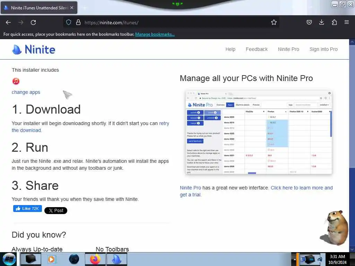
Task: Open the extensions menu
Action: tap(334, 22)
